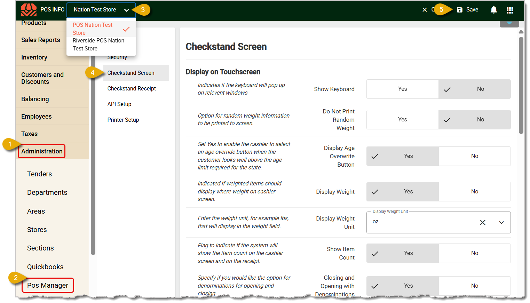Click the X cancel icon in header

click(x=425, y=10)
